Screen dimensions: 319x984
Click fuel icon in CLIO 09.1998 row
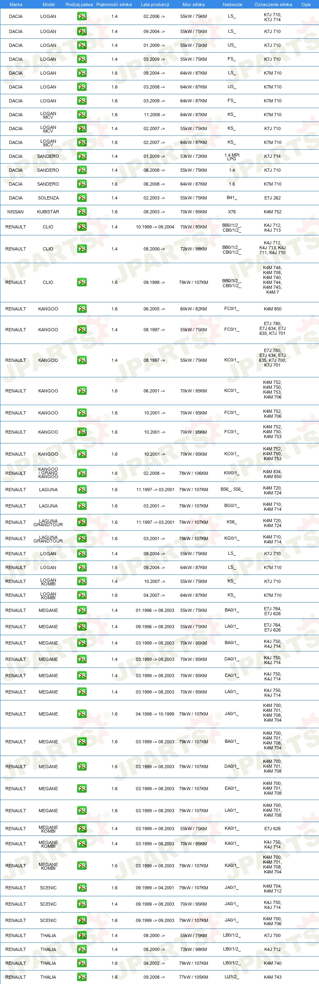(x=82, y=282)
